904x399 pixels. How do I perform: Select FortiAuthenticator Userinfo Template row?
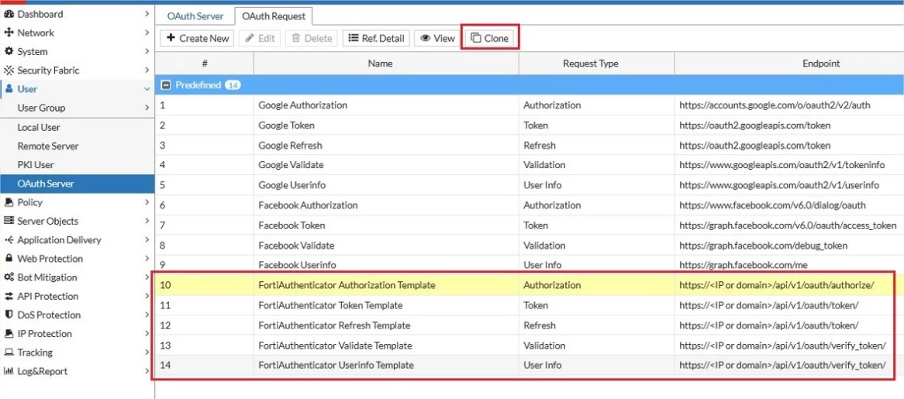[530, 365]
